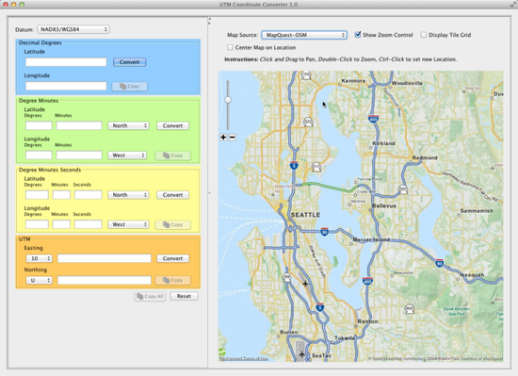Click the Boeing Field airplane icon on map
Screen dimensions: 518x376
point(305,284)
